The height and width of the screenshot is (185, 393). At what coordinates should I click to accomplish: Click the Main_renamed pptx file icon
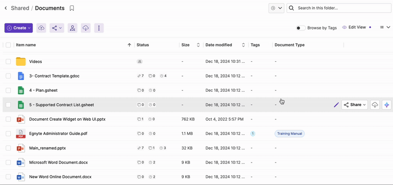point(21,148)
